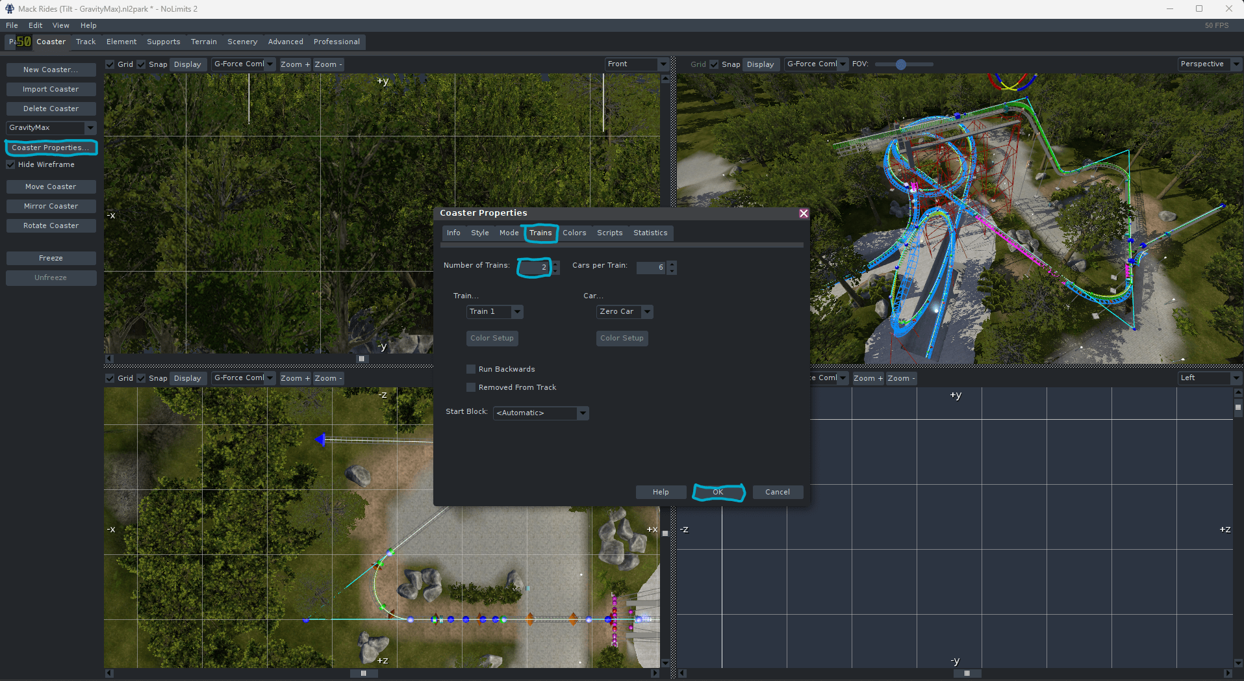Adjust the FOV slider handle

click(x=901, y=64)
